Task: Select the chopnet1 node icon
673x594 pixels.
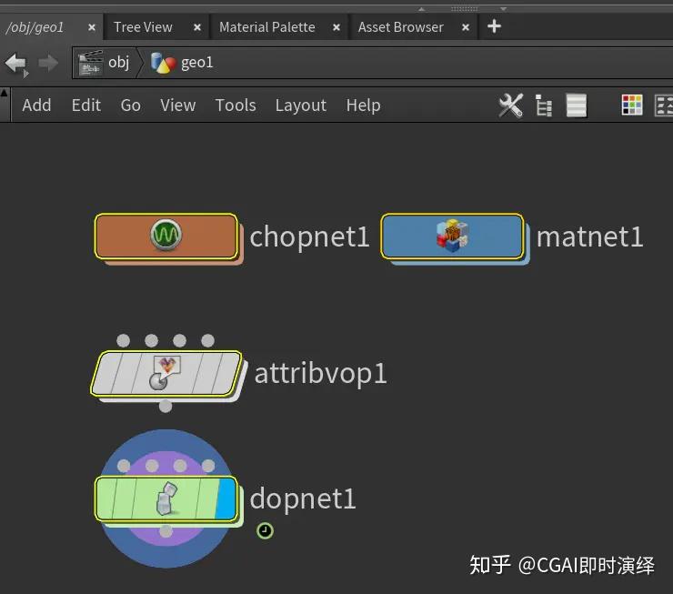Action: (x=166, y=235)
